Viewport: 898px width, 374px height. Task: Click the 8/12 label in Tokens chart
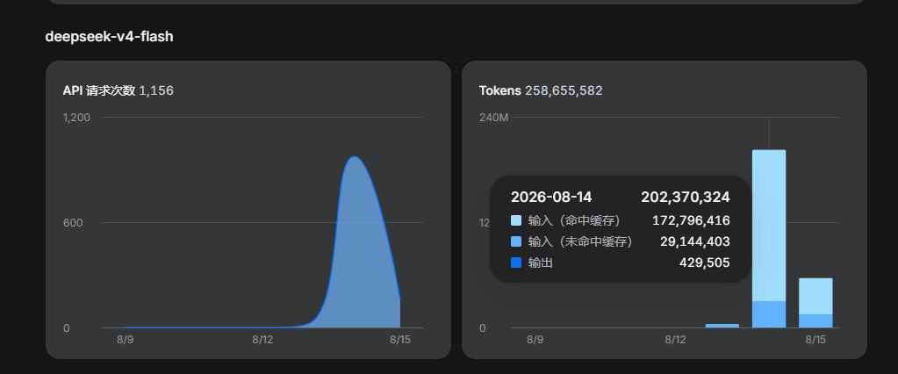[675, 340]
